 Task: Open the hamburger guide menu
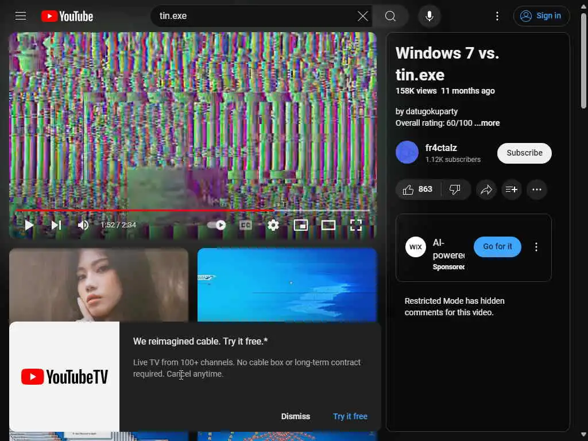pyautogui.click(x=21, y=16)
